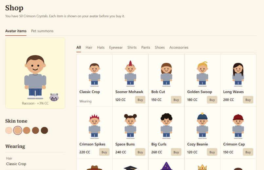Click the Raccoon +3% CC label
Image resolution: width=264 pixels, height=170 pixels.
pyautogui.click(x=35, y=104)
